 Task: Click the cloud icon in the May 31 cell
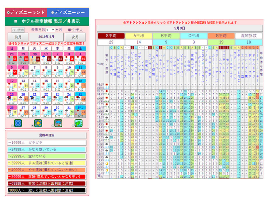[x=66, y=110]
